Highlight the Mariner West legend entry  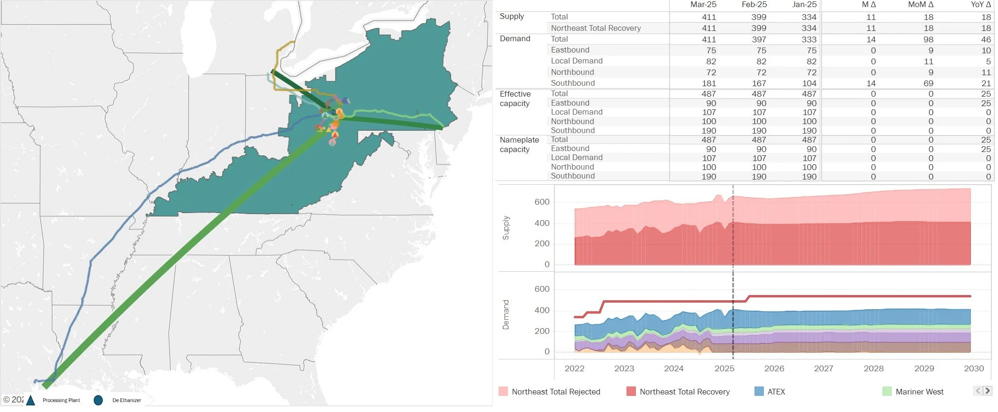pos(913,391)
